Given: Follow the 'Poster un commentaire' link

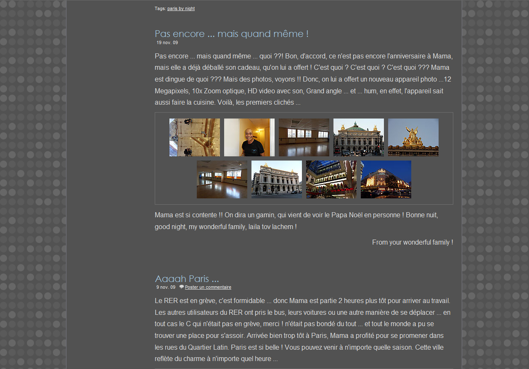Looking at the screenshot, I should coord(208,287).
